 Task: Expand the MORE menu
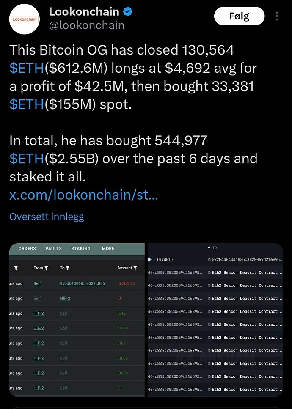[x=108, y=249]
